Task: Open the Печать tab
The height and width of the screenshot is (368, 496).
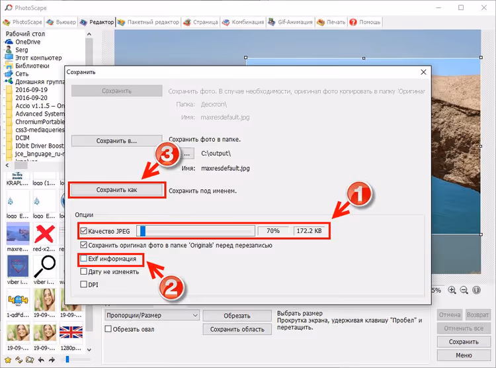Action: [x=331, y=22]
